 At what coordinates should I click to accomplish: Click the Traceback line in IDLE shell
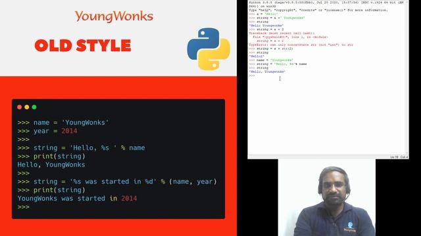tap(282, 33)
